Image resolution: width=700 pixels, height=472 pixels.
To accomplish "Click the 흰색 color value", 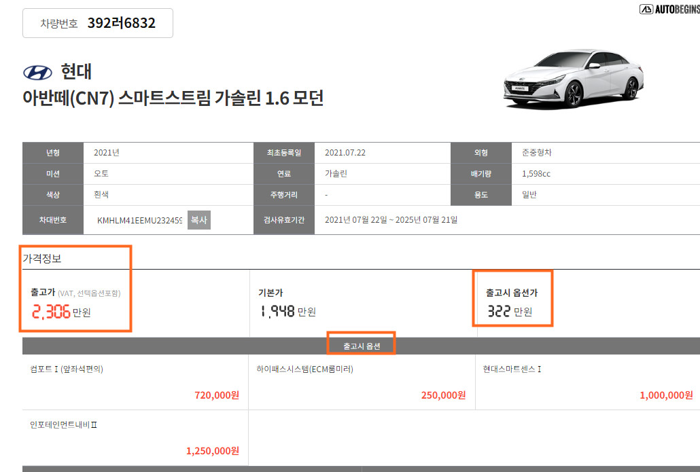I will [x=101, y=194].
